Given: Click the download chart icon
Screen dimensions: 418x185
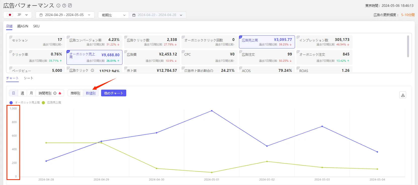Looking at the screenshot, I should click(403, 95).
